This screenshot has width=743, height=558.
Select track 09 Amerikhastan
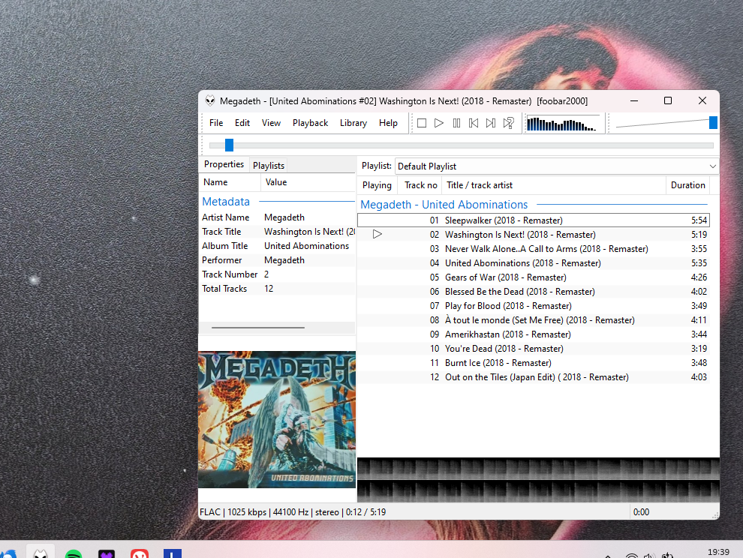pos(534,334)
